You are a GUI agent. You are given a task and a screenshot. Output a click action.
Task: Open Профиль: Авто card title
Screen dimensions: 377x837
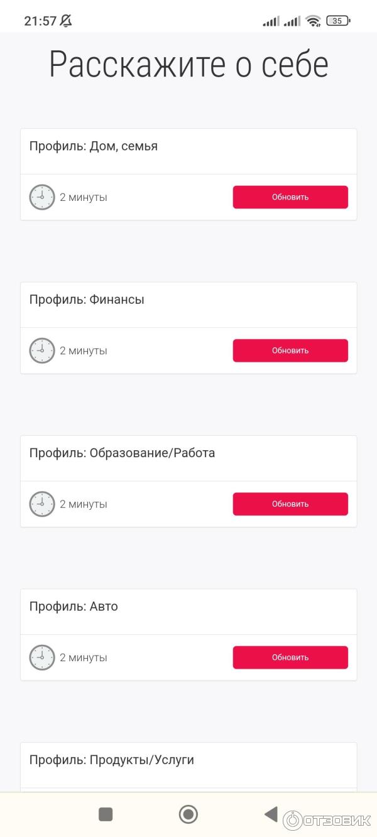tap(74, 607)
